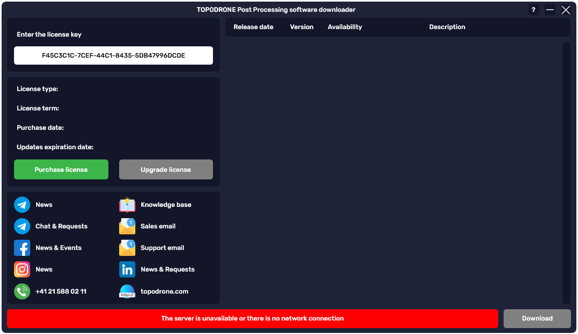
Task: Click the Version column header
Action: click(x=301, y=27)
